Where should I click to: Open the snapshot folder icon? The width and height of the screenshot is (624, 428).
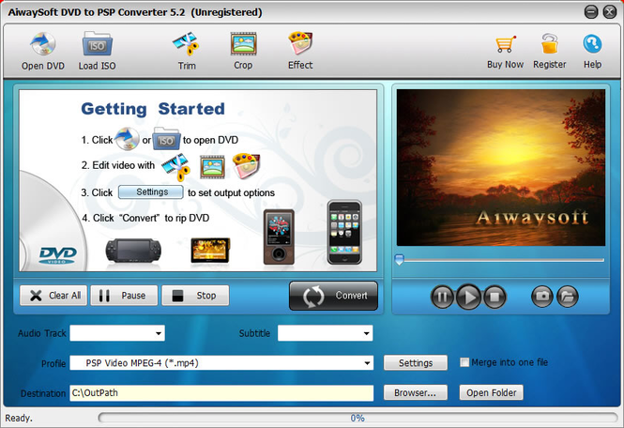tap(568, 297)
